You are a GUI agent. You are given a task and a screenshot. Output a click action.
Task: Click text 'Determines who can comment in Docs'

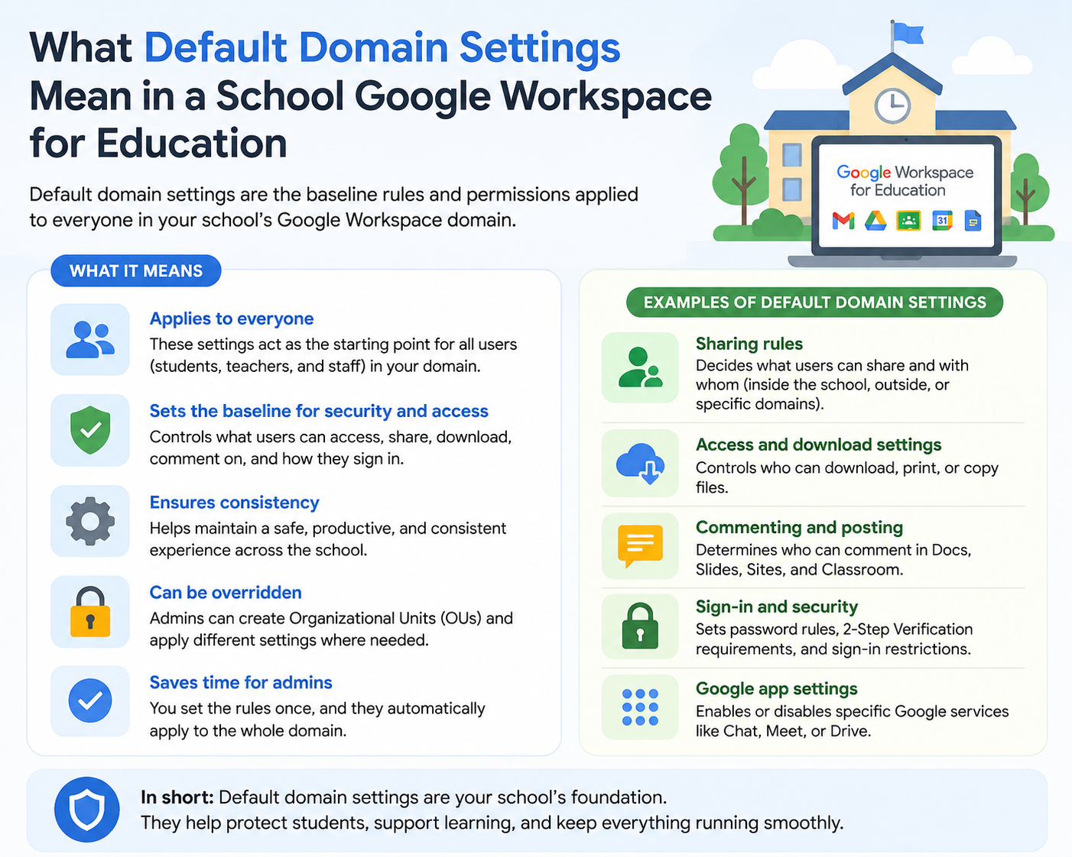coord(833,550)
